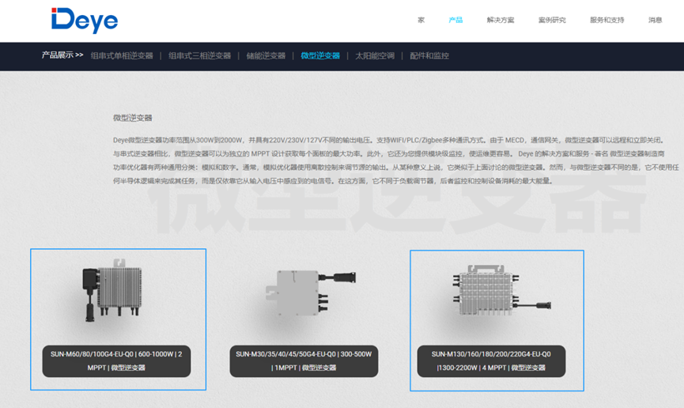
Task: Select 微型逆变器 category tab
Action: (x=320, y=56)
